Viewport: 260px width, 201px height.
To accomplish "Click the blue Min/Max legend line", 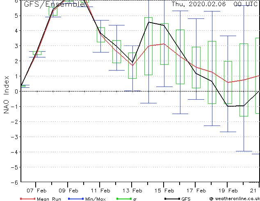I will (76, 199).
